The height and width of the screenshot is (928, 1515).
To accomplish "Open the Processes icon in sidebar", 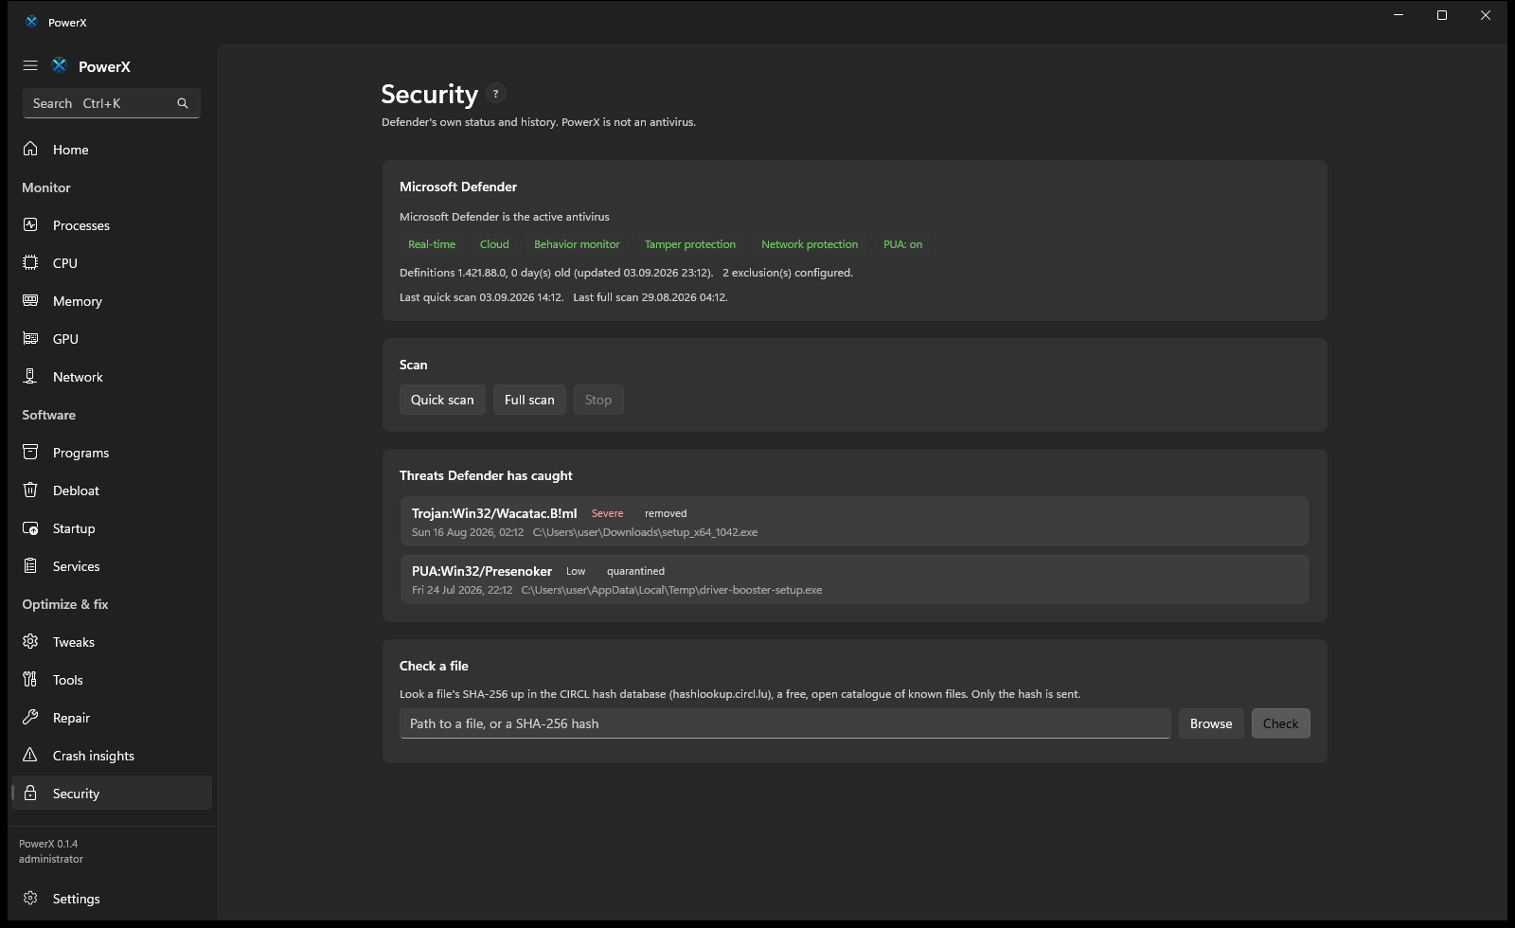I will pyautogui.click(x=30, y=224).
